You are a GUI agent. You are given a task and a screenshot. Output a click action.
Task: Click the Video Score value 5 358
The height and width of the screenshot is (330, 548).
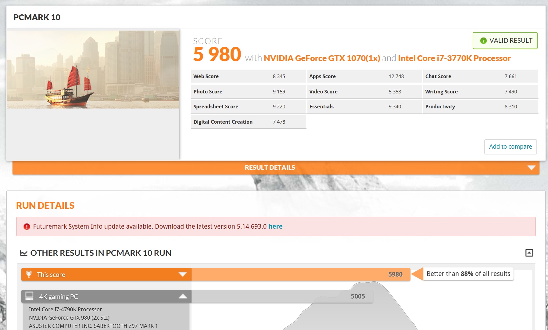[x=395, y=92]
